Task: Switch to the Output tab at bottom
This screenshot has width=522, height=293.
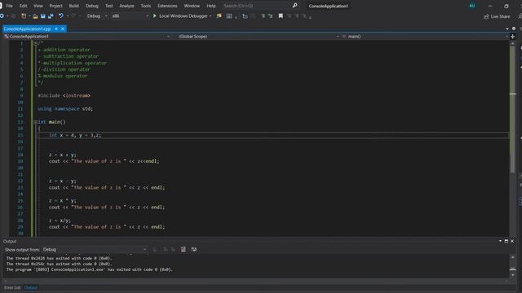Action: (31, 287)
